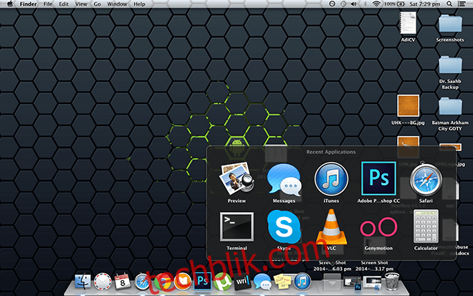Screen dimensions: 473x296
Task: Open the Wi-Fi status menu
Action: (376, 4)
